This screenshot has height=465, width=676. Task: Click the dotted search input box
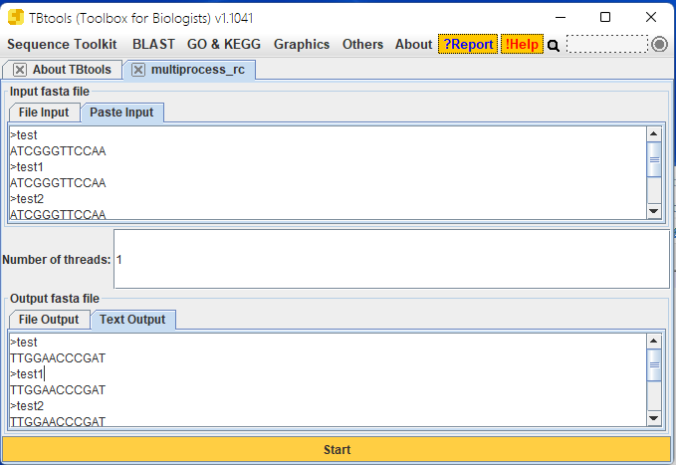606,44
